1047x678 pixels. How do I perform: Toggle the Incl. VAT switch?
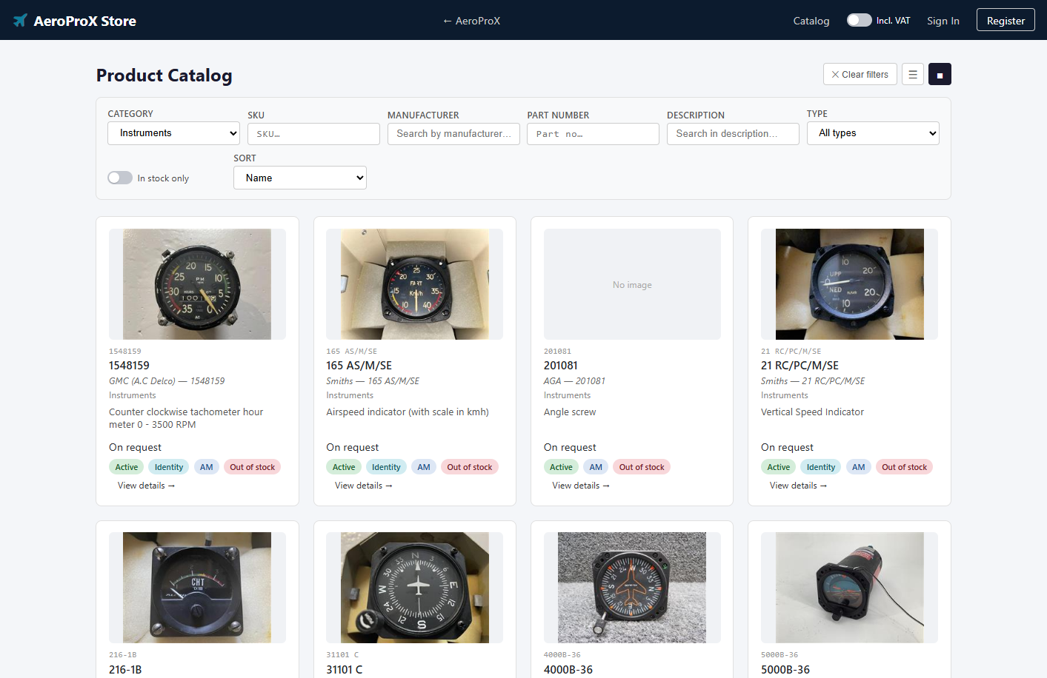click(860, 21)
